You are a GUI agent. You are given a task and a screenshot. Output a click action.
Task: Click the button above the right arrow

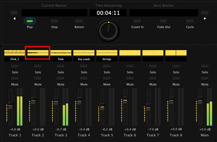click(x=205, y=13)
